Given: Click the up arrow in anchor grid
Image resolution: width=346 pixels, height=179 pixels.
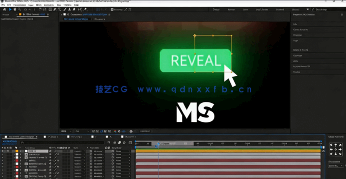Looking at the screenshot, I should click(x=336, y=145).
